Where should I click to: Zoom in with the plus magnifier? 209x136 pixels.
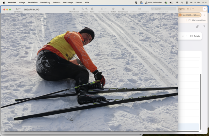[87, 9]
